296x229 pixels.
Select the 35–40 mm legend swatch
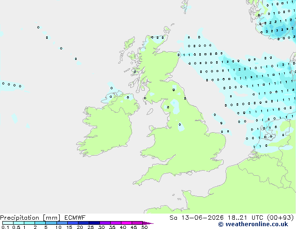pos(116,223)
